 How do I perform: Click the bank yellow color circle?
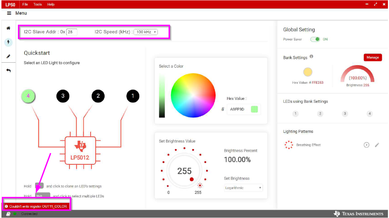point(308,72)
